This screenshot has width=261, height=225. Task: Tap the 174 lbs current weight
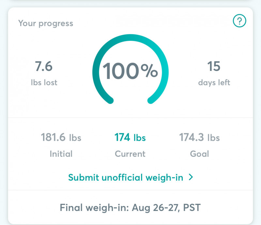coord(130,137)
